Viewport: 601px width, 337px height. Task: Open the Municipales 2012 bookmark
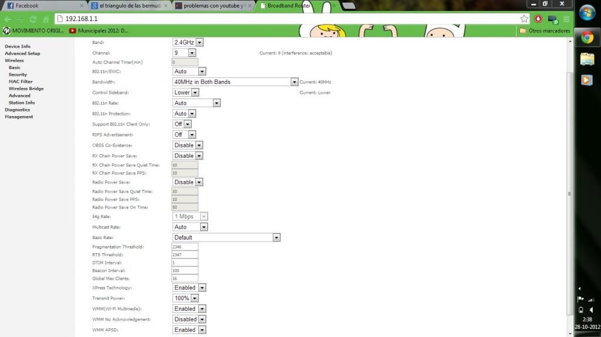pos(99,30)
